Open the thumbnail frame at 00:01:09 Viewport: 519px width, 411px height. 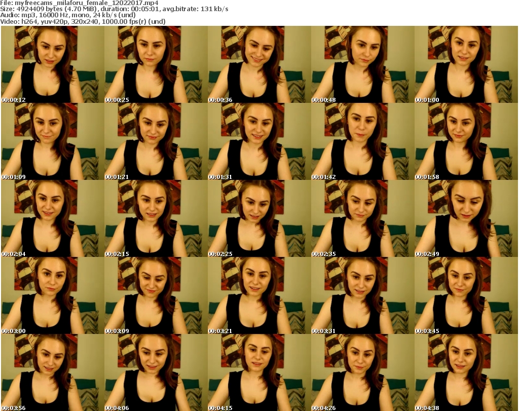coord(53,141)
